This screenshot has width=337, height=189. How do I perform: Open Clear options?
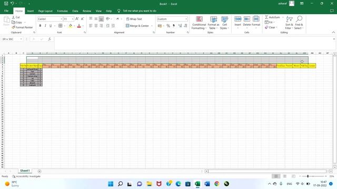271,27
